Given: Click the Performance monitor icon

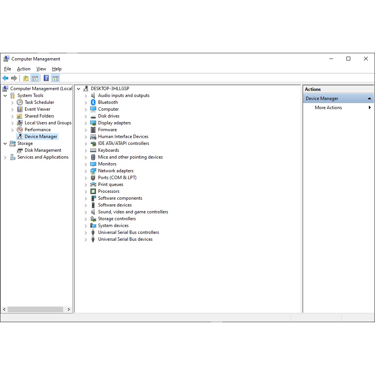Looking at the screenshot, I should (20, 130).
